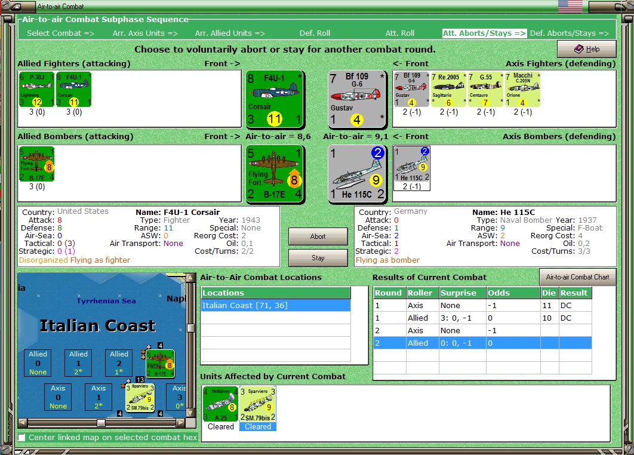The width and height of the screenshot is (634, 455).
Task: Click the SM.79bis Sparviero counter on the map
Action: click(140, 398)
